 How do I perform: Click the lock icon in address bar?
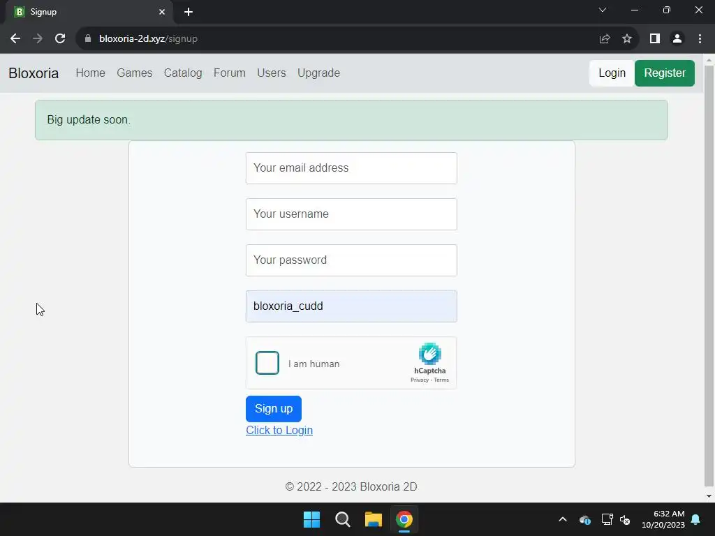pos(88,39)
